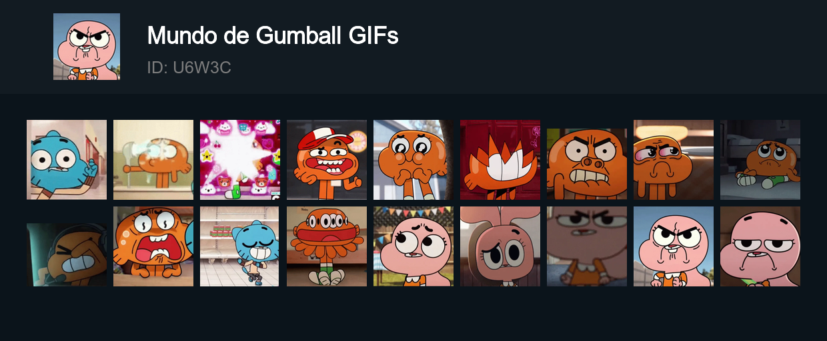The image size is (827, 341).
Task: Click the Mundo de Gumball GIFs title
Action: pos(273,35)
